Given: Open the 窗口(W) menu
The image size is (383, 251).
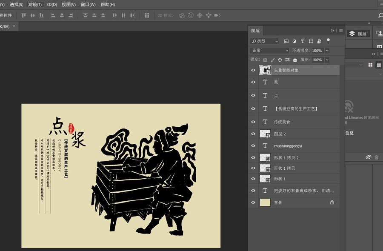Looking at the screenshot, I should pyautogui.click(x=88, y=5).
